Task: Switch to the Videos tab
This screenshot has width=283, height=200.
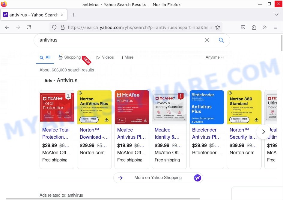Action: [105, 57]
